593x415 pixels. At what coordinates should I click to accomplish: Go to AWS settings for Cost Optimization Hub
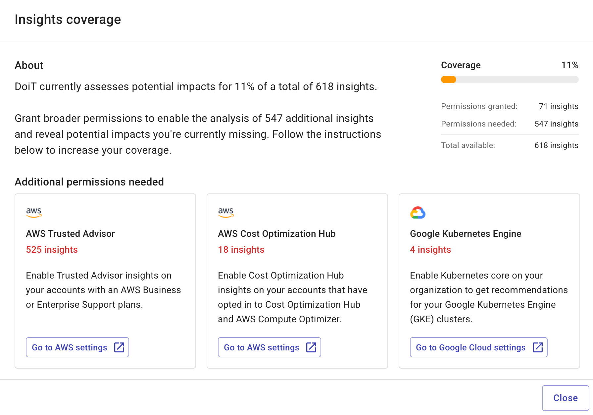point(270,347)
